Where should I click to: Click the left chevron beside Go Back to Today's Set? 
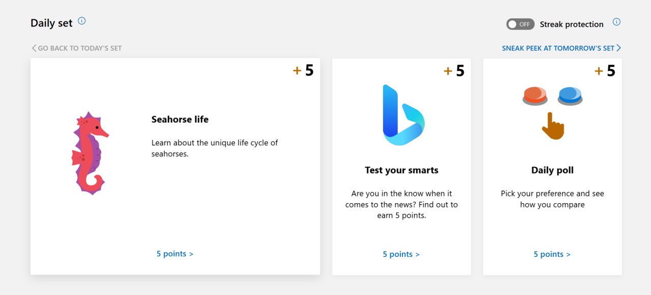pos(34,48)
